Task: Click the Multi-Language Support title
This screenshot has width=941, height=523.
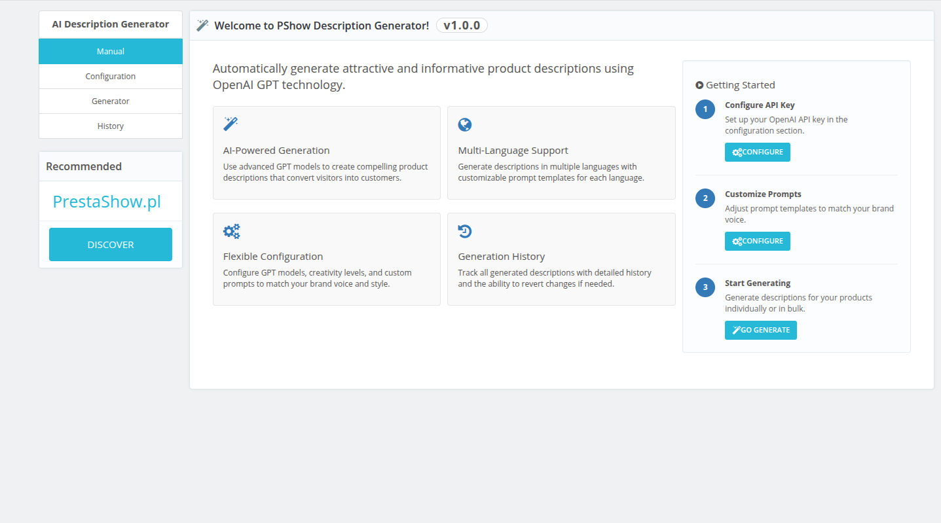Action: [513, 150]
